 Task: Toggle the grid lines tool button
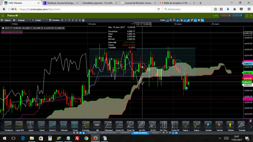coord(178,20)
